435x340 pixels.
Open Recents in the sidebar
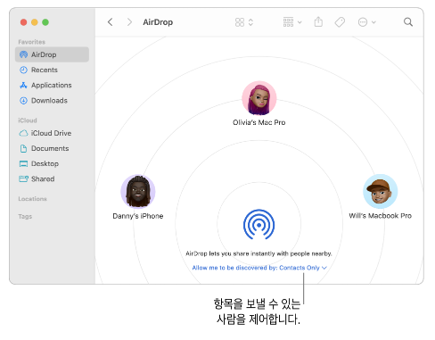pos(52,70)
